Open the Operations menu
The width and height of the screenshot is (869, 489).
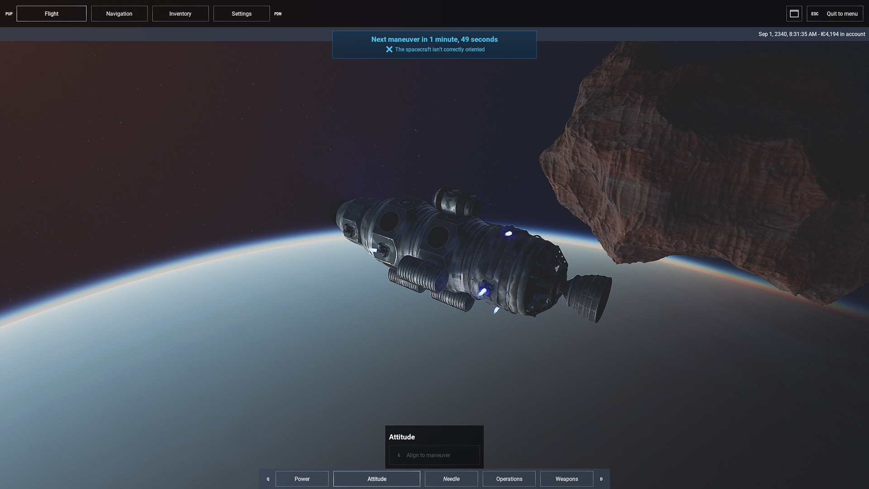(x=509, y=479)
